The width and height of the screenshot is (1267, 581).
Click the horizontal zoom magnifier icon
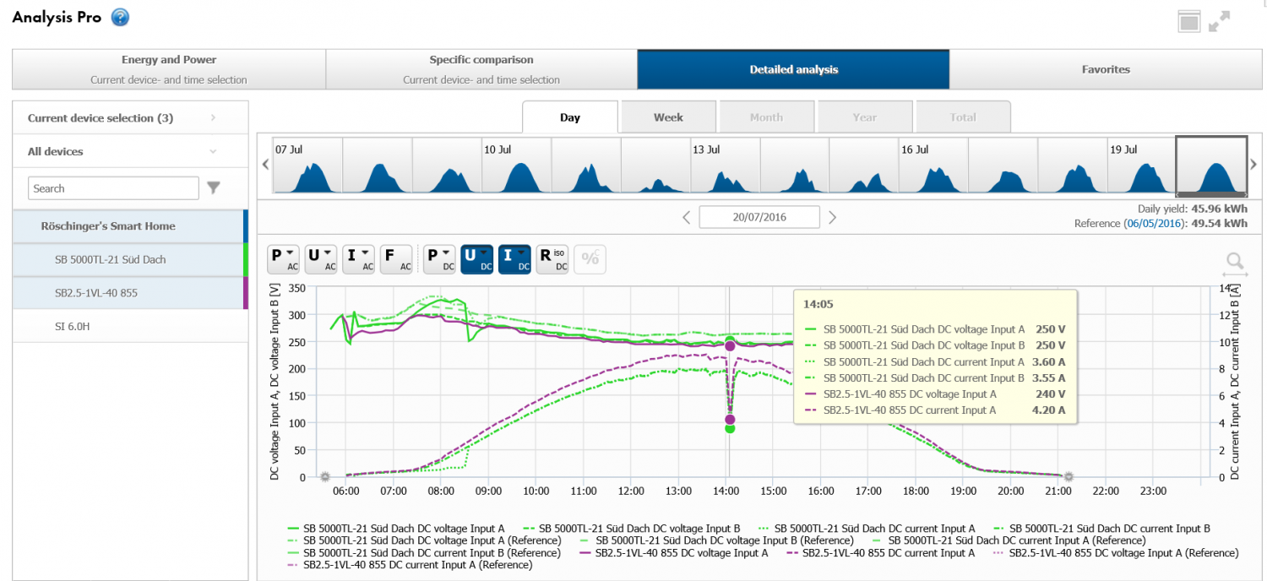[1235, 263]
